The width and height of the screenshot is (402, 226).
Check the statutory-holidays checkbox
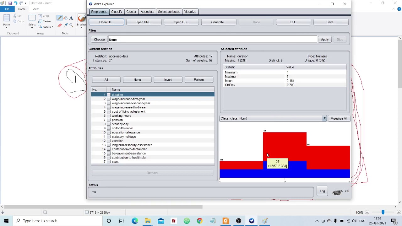109,137
